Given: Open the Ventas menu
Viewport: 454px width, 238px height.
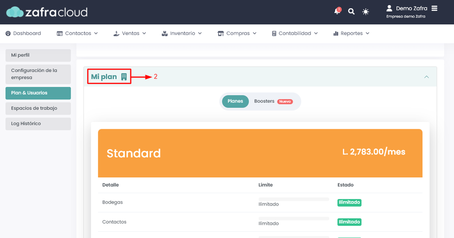Looking at the screenshot, I should 130,34.
